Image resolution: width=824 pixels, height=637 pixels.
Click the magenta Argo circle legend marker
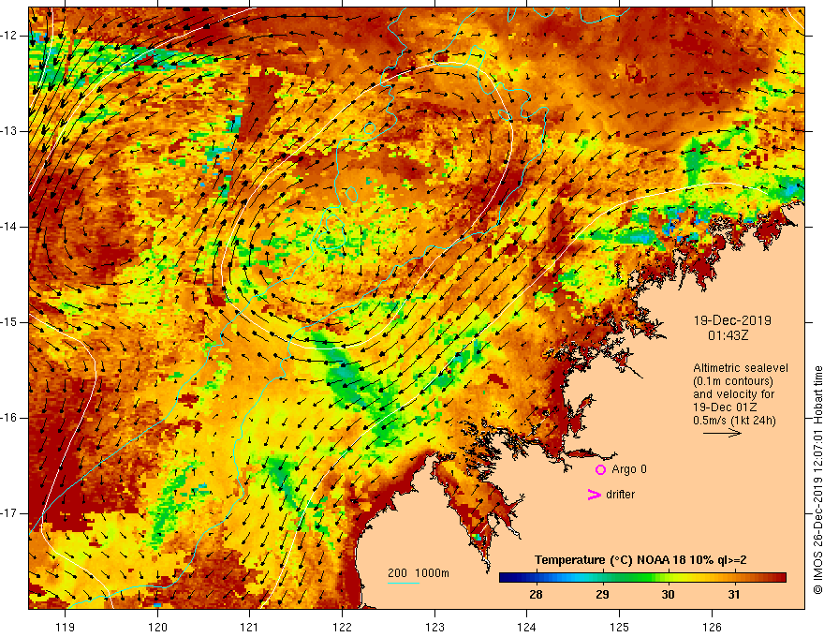600,469
